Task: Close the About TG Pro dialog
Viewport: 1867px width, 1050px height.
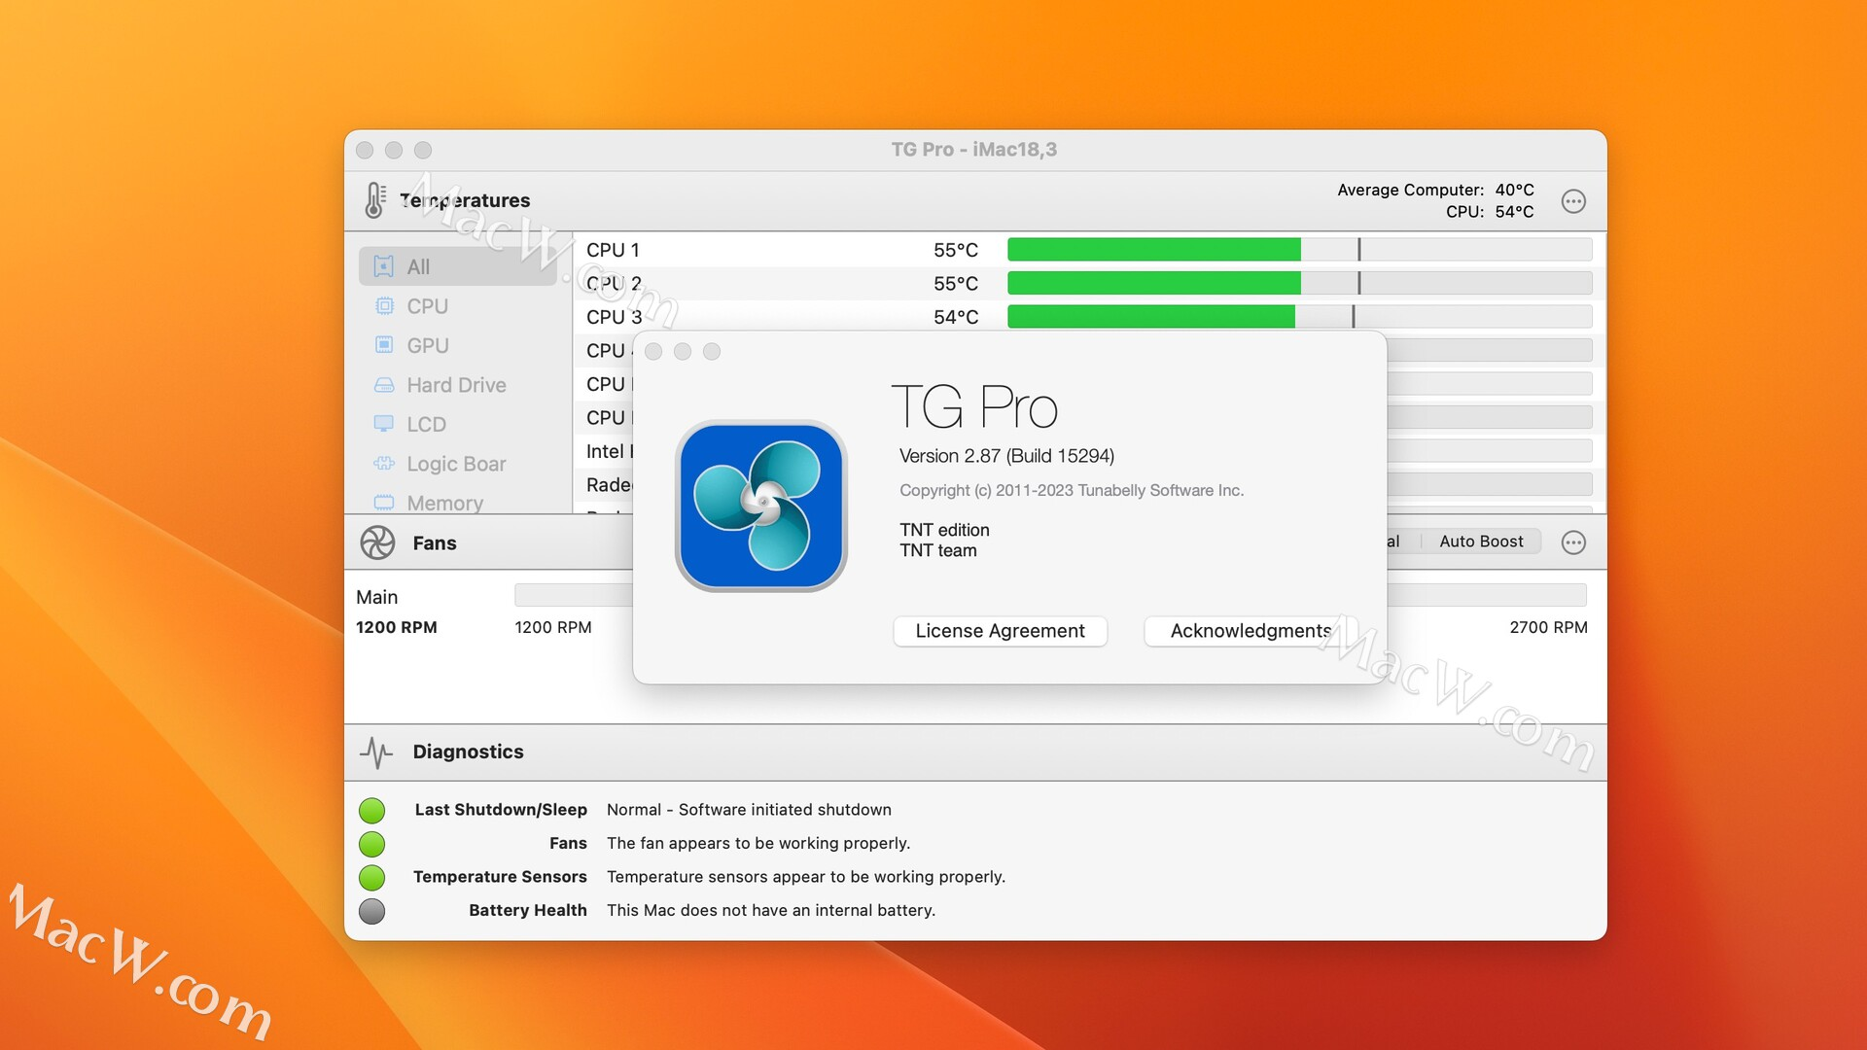Action: (x=653, y=351)
